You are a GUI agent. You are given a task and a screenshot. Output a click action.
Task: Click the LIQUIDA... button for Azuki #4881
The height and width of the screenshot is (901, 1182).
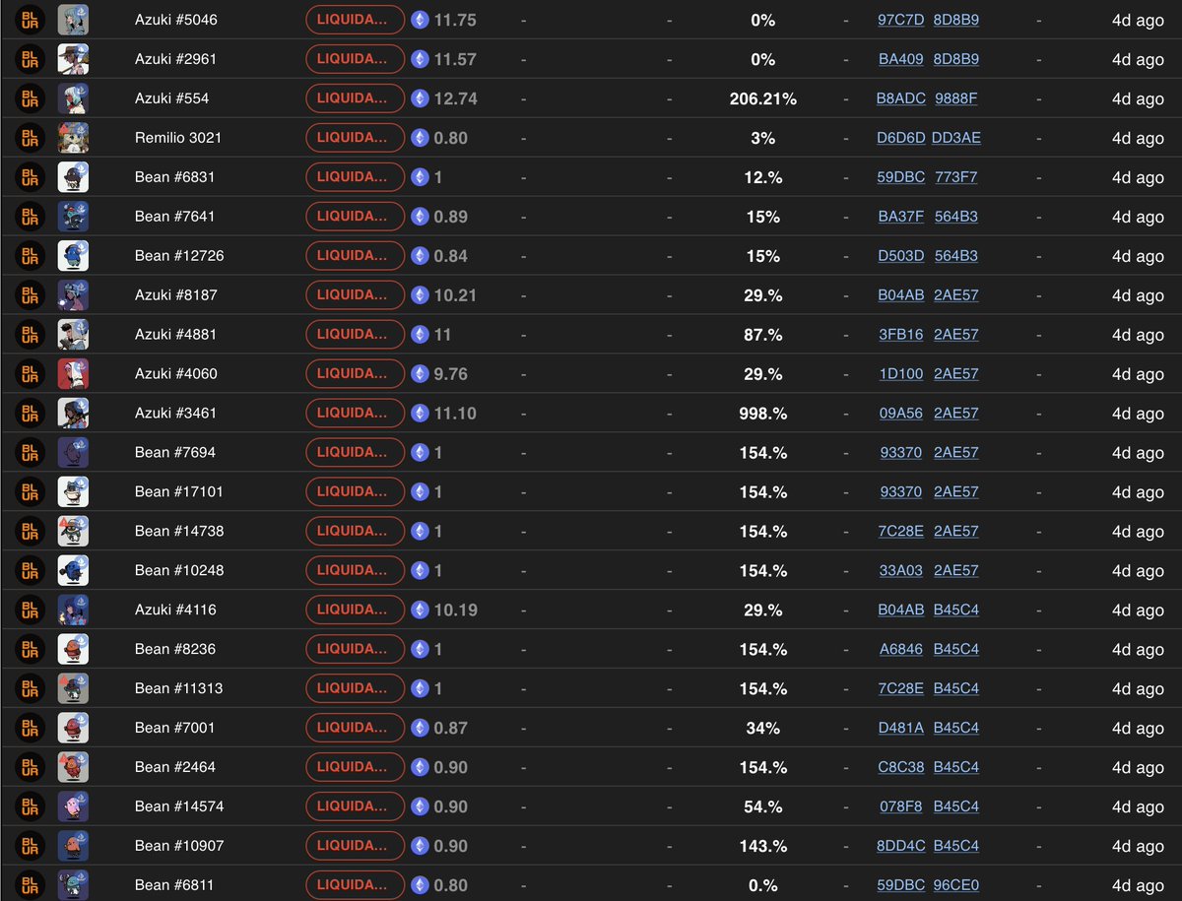355,335
